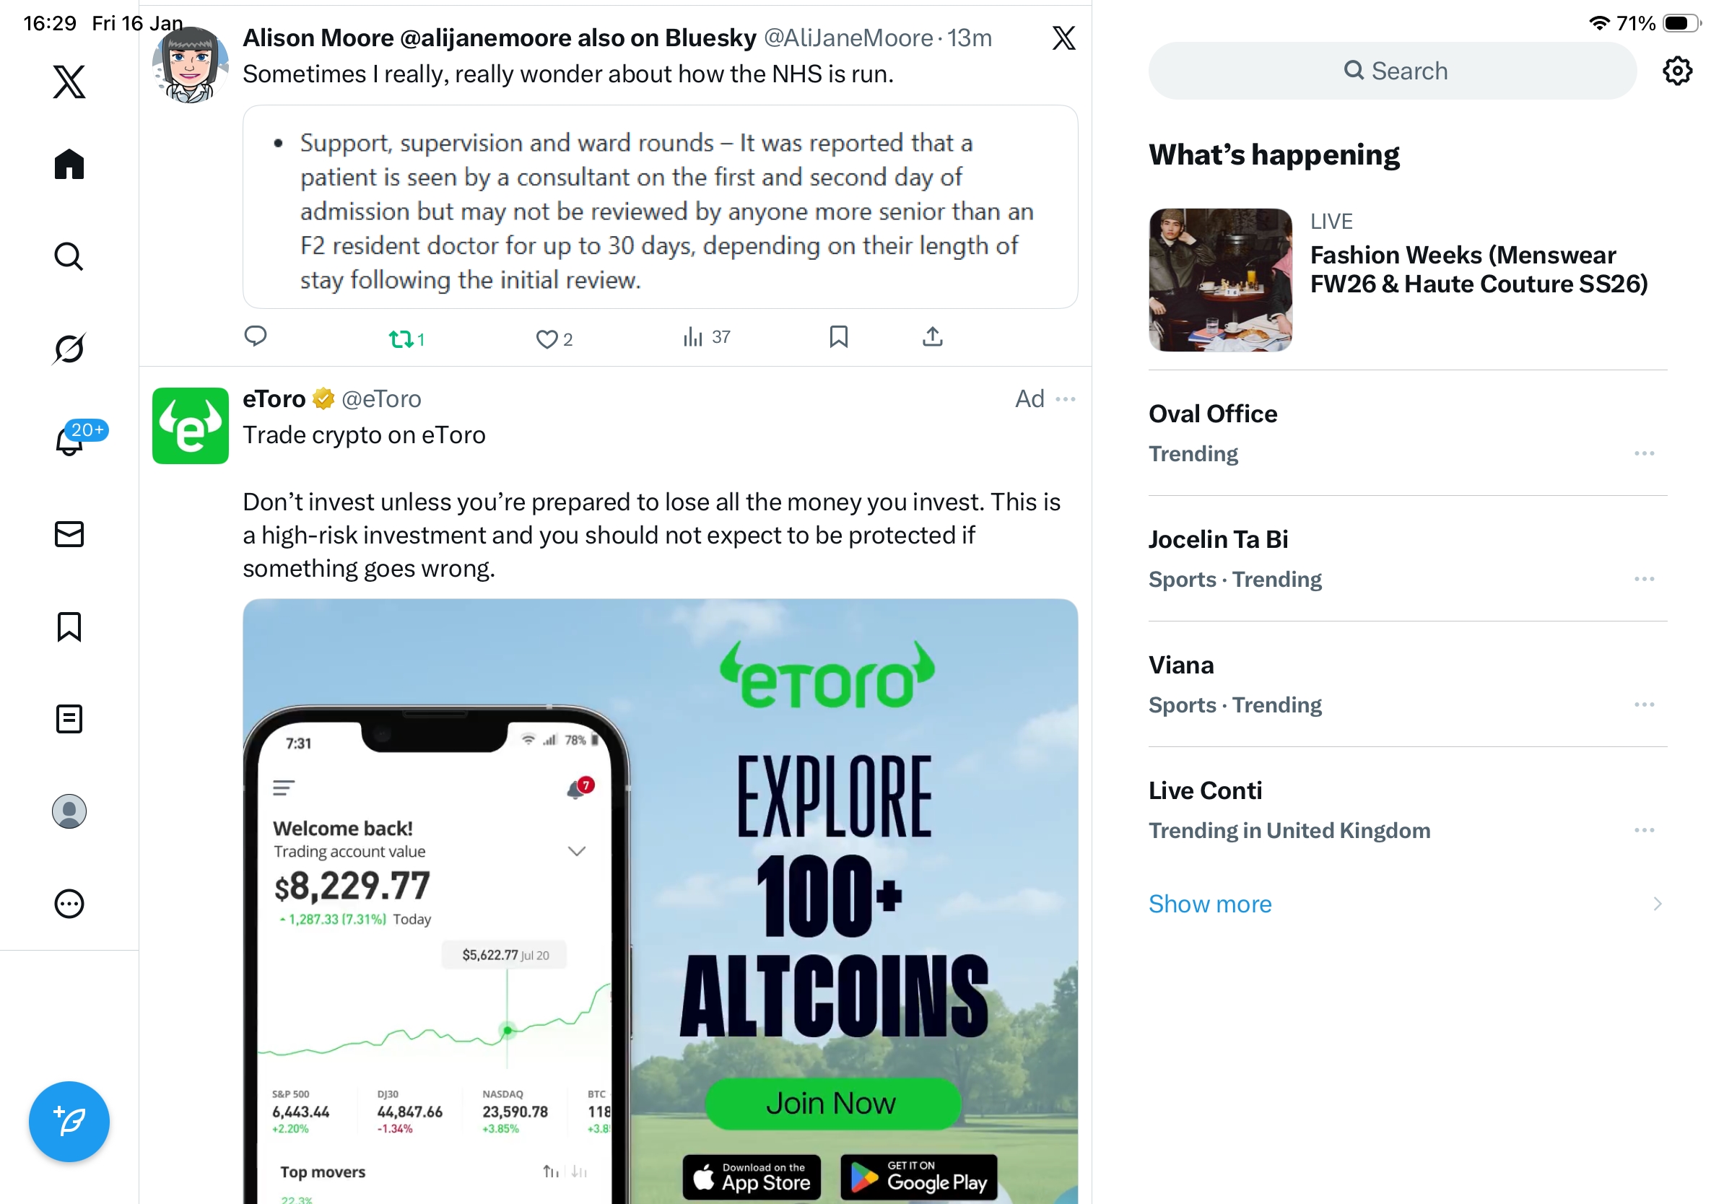Open the Lists icon in sidebar
The width and height of the screenshot is (1724, 1204).
(69, 718)
